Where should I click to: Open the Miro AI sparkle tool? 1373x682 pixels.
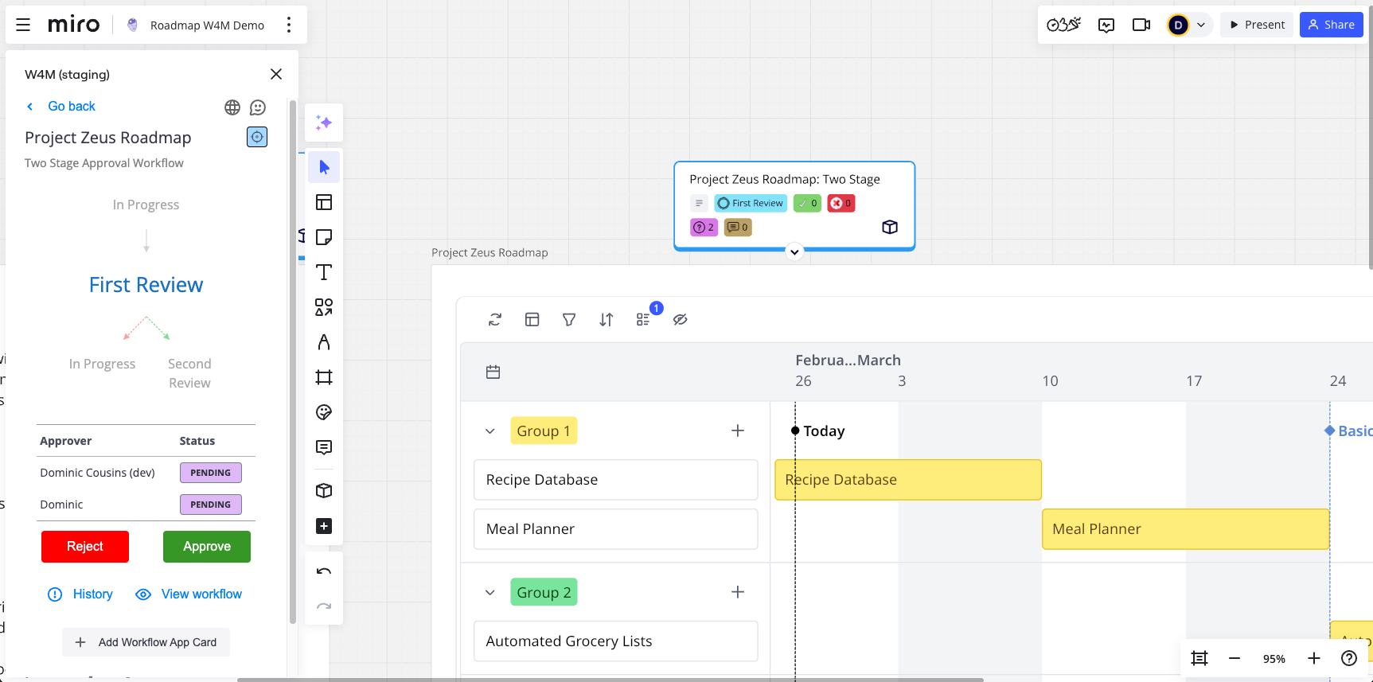tap(324, 123)
